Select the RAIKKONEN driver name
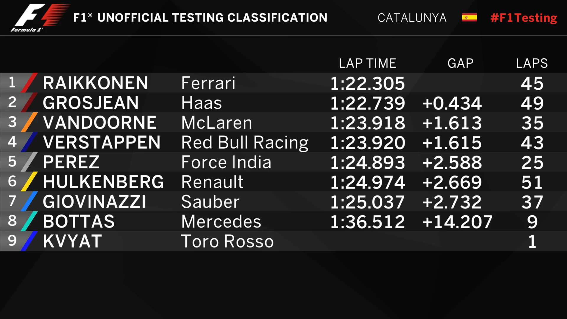This screenshot has width=567, height=319. click(x=95, y=83)
